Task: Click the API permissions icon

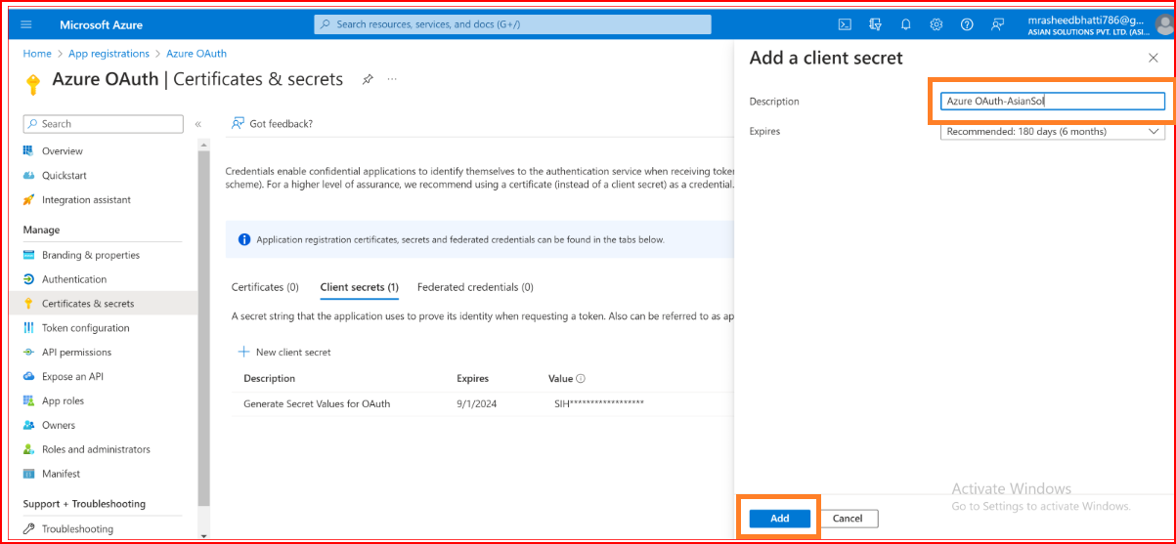Action: tap(29, 353)
